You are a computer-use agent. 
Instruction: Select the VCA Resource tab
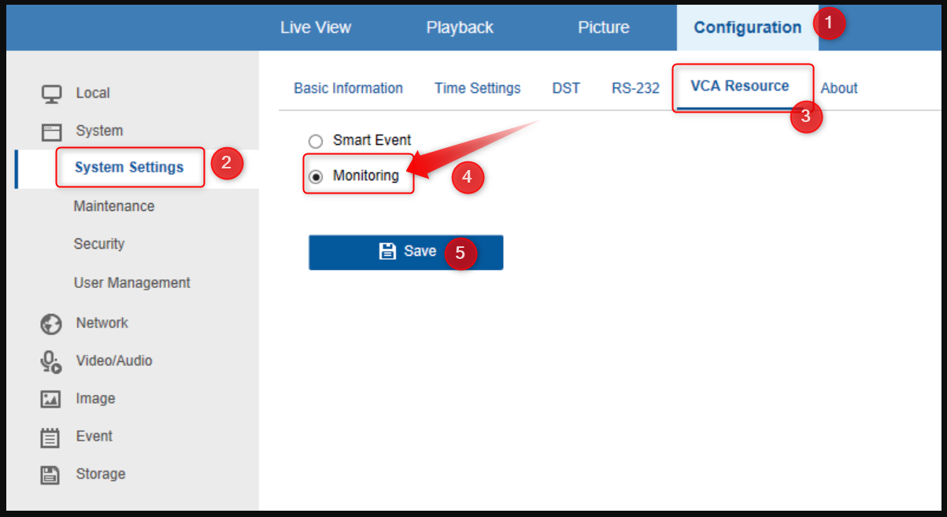click(740, 86)
